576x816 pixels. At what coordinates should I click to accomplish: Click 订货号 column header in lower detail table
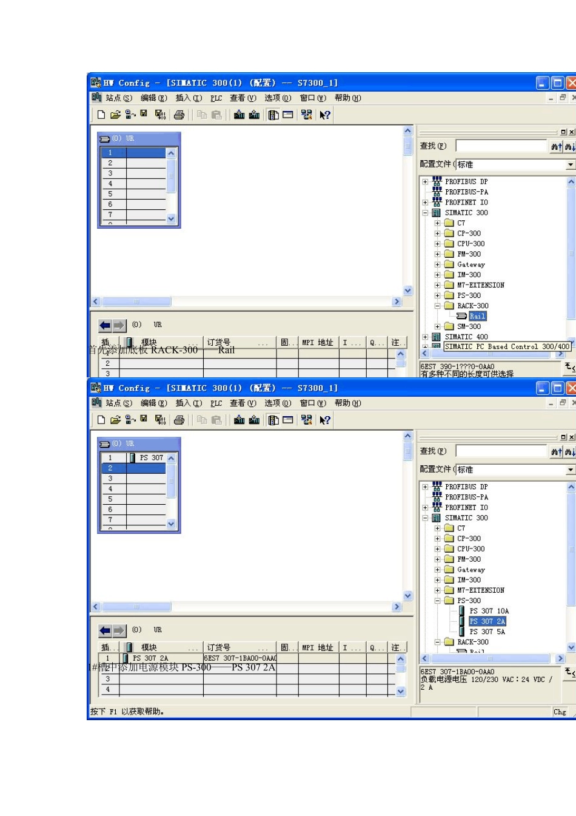pyautogui.click(x=239, y=647)
